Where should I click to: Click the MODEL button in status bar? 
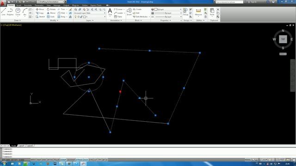coord(248,160)
